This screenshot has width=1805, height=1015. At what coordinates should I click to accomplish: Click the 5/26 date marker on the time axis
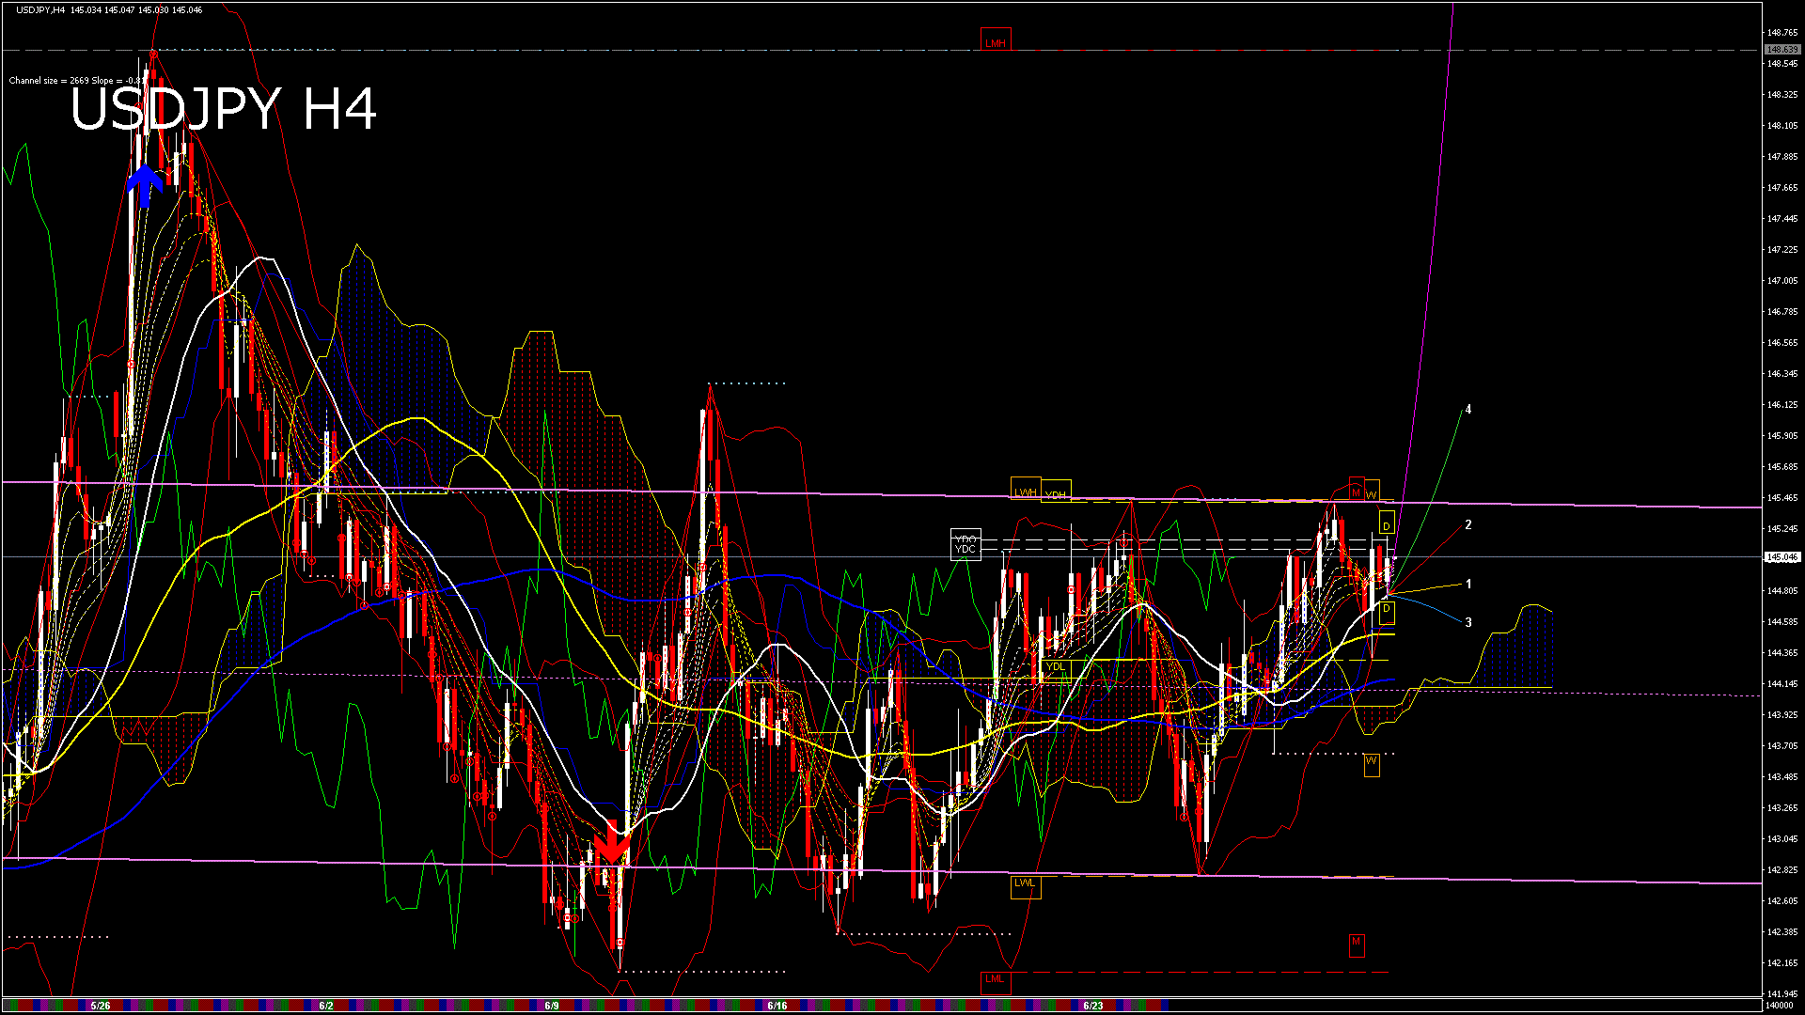tap(101, 1006)
